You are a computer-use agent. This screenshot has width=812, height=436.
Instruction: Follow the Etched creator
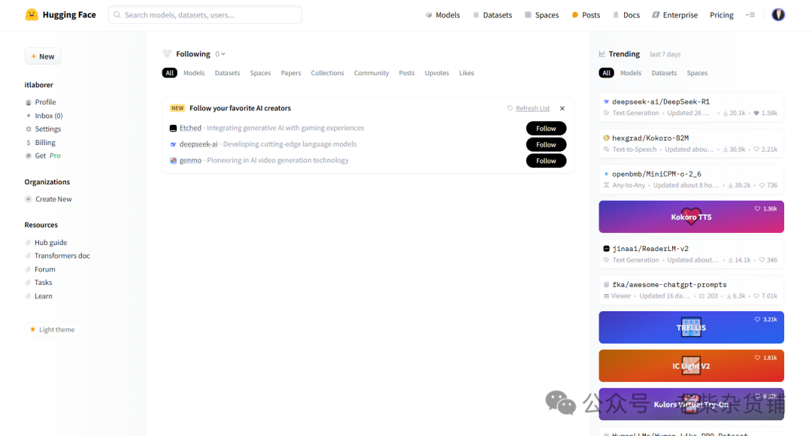546,129
